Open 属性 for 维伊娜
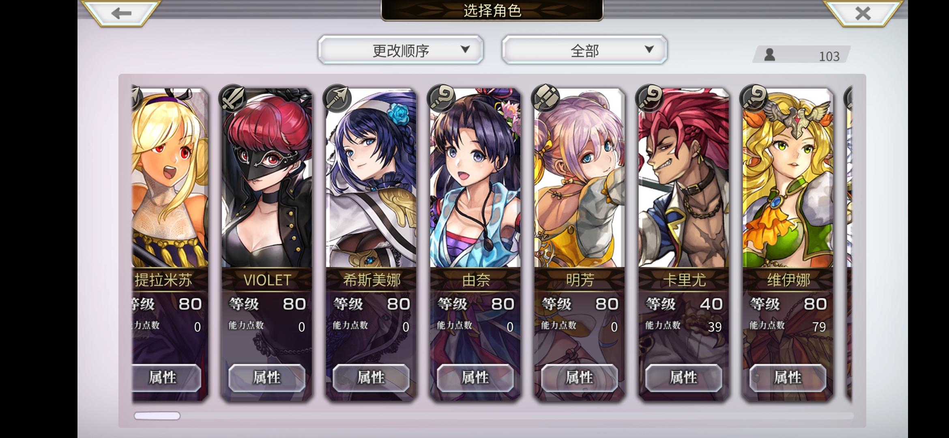This screenshot has height=438, width=949. (788, 378)
